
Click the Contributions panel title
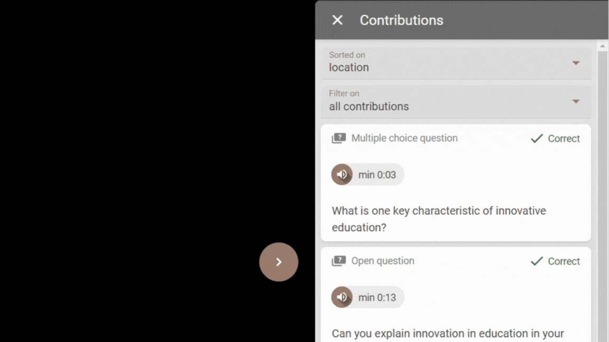401,20
